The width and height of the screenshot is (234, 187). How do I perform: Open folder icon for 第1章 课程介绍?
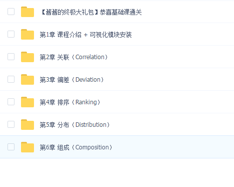(27, 35)
